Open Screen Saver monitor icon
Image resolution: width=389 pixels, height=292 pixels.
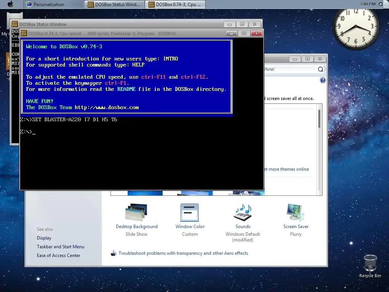296,212
